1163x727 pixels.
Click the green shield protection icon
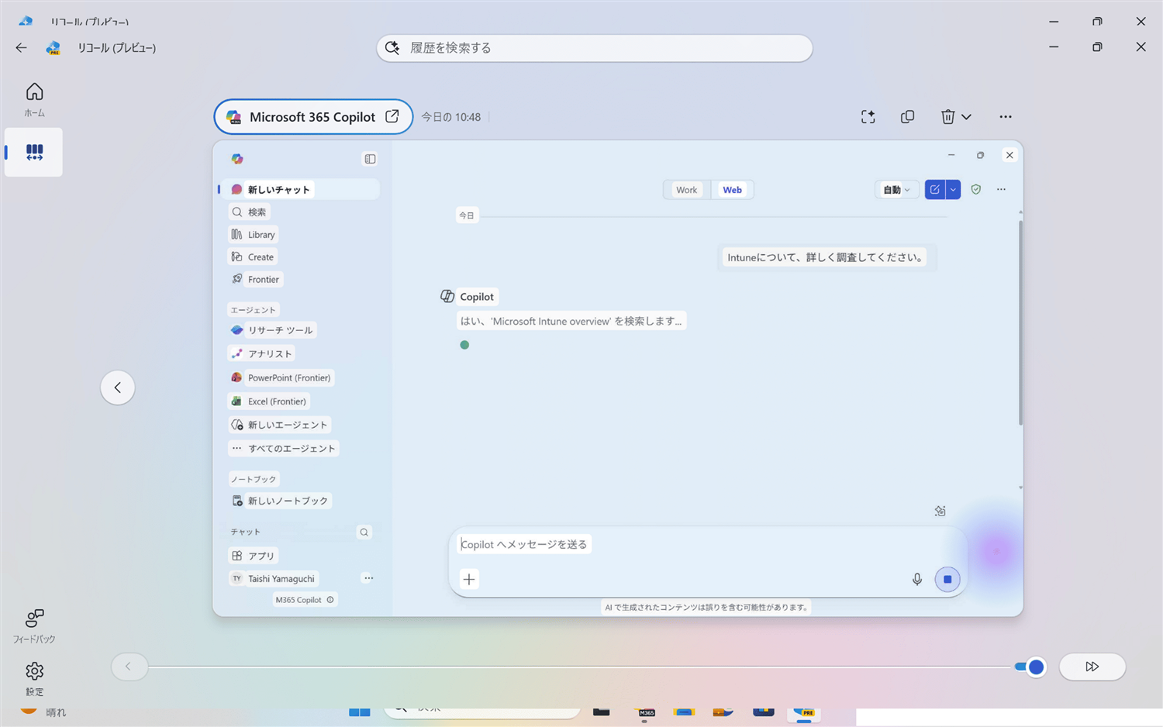[x=976, y=190]
